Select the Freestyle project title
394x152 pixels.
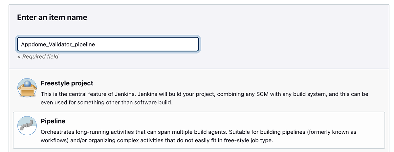pos(67,83)
